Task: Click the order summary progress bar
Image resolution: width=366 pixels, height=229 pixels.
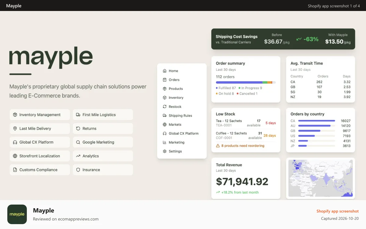Action: click(x=246, y=82)
